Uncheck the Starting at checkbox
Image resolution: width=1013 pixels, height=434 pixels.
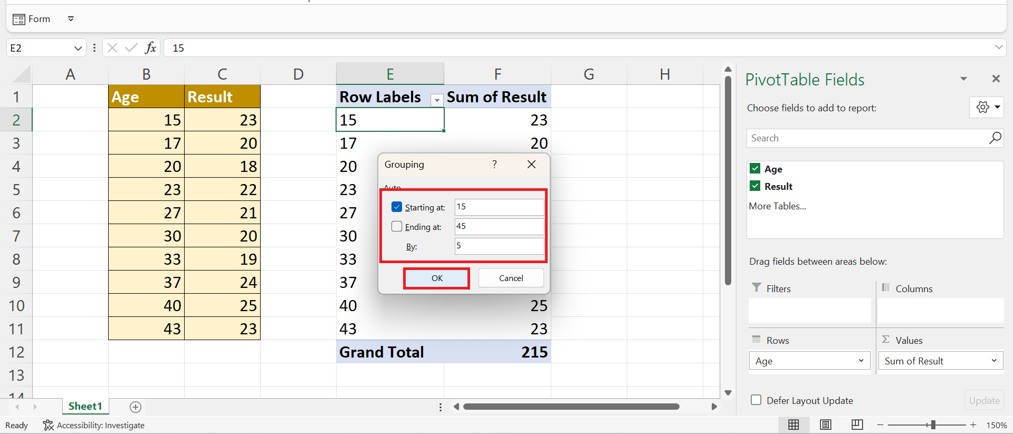397,207
